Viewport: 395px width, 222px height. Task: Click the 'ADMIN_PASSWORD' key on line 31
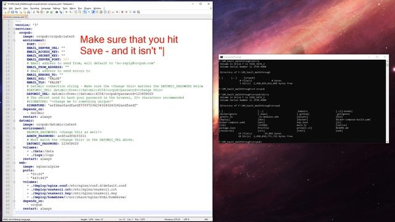(41, 136)
